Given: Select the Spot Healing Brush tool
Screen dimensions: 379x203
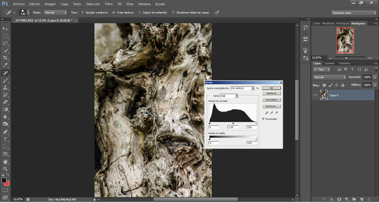Looking at the screenshot, I should coord(5,73).
